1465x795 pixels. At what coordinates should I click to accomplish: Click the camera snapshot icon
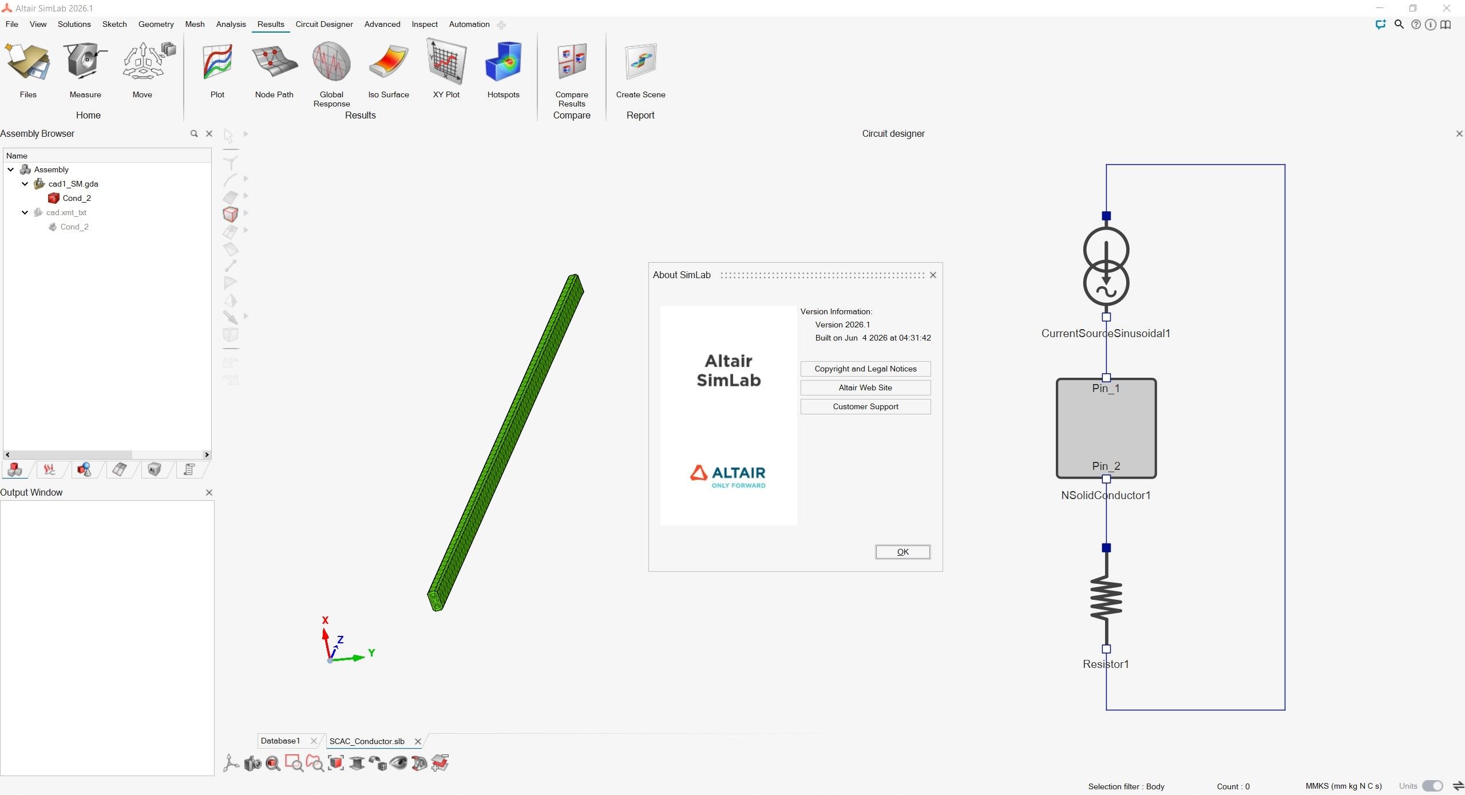pos(252,763)
